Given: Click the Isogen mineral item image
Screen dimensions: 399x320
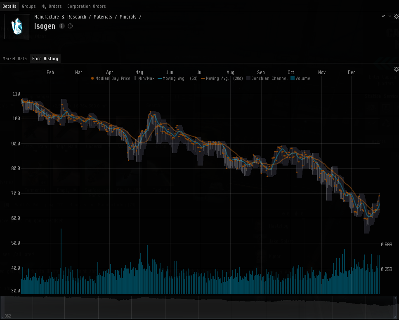Looking at the screenshot, I should (x=17, y=26).
